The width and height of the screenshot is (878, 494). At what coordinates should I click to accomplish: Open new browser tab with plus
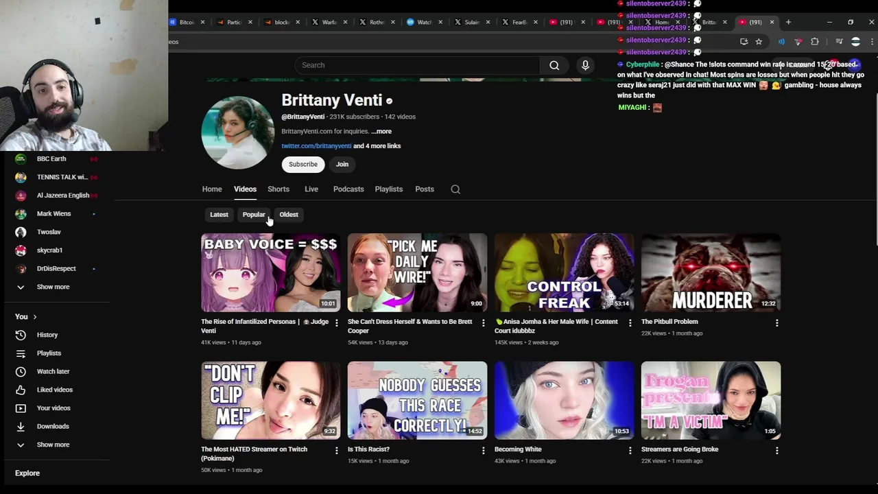788,22
